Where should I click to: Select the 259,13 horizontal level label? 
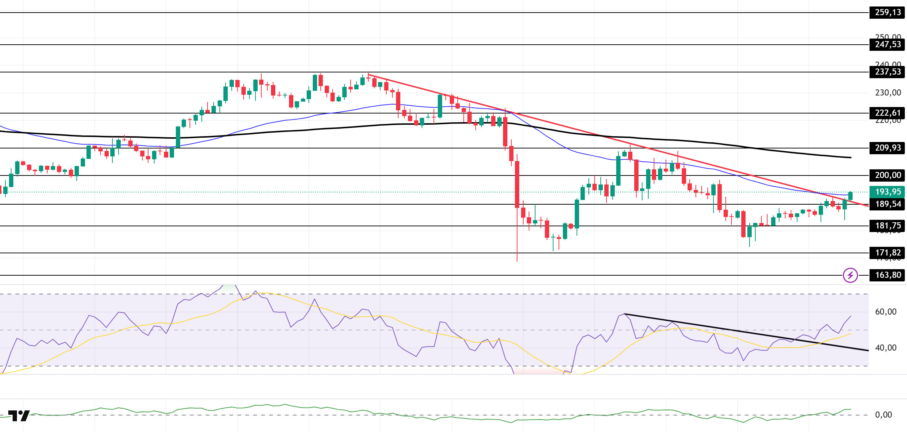[x=888, y=13]
